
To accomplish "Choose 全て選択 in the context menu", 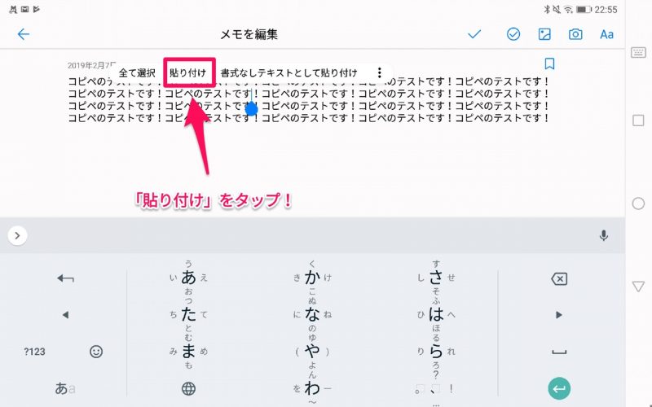I will tap(136, 72).
